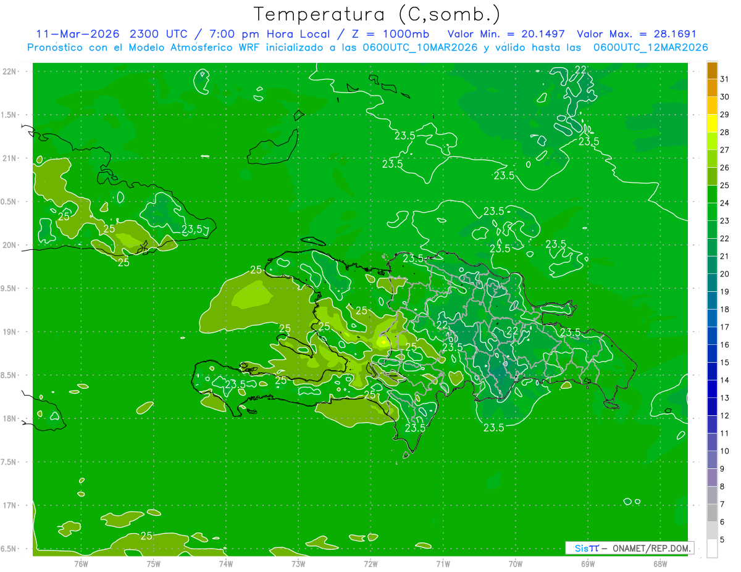Select the '0600UTC_12MAR2026' valid-until timestamp

tap(651, 48)
